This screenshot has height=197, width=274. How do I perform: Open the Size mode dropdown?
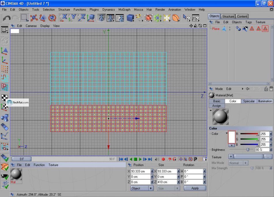pyautogui.click(x=168, y=188)
